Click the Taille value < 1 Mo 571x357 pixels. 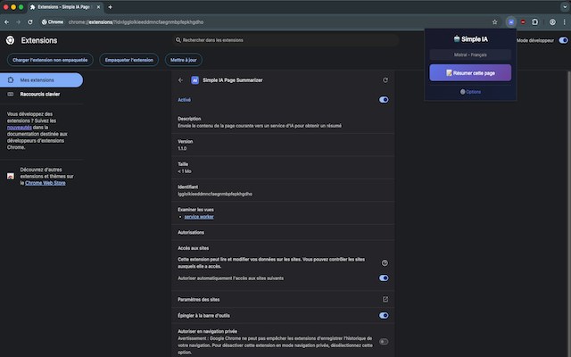(185, 171)
